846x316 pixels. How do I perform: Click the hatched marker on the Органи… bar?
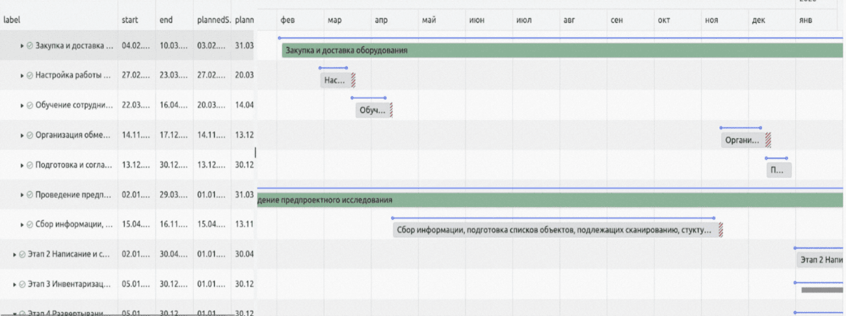[768, 140]
